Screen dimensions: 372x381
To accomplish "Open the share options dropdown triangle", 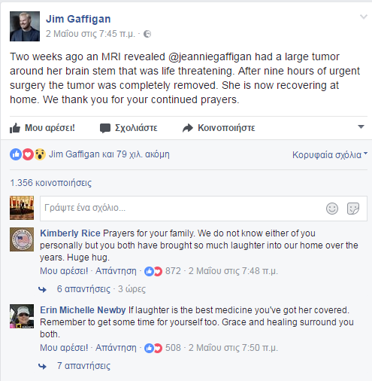I will click(361, 126).
